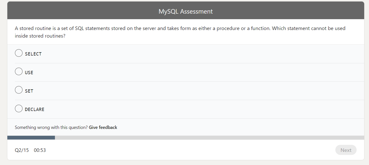Click the Something wrong with this question text
The height and width of the screenshot is (165, 369).
51,127
